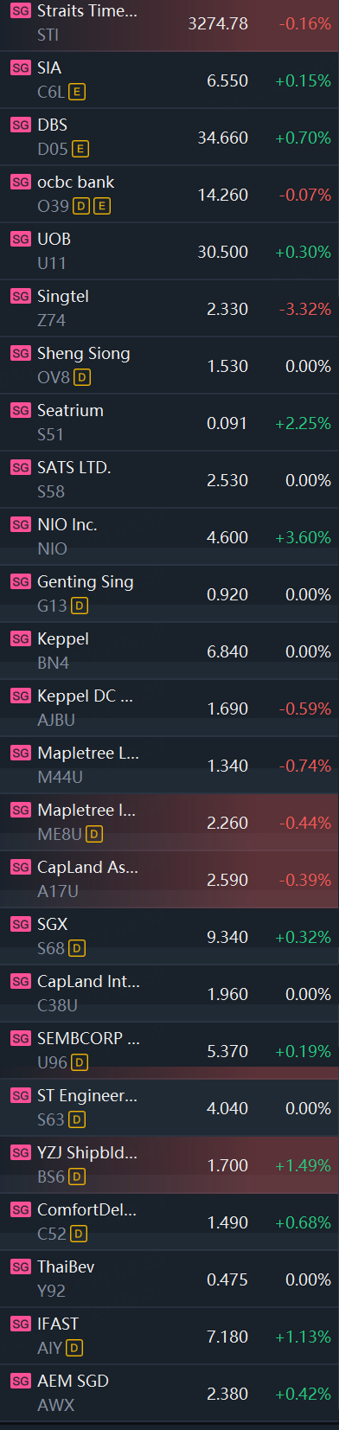
Task: Click the D badge next to BS6
Action: 77,1177
